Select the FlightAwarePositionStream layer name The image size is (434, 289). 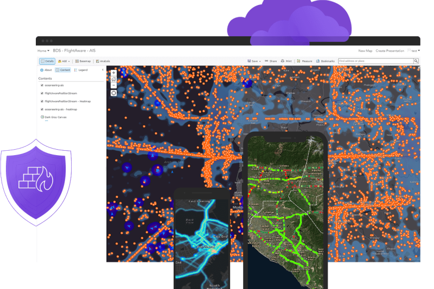click(x=61, y=93)
